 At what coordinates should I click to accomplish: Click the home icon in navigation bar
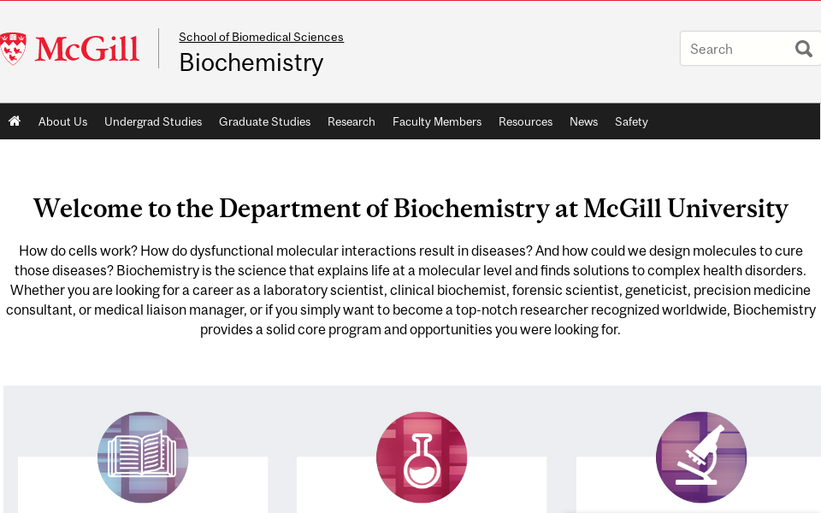[14, 121]
